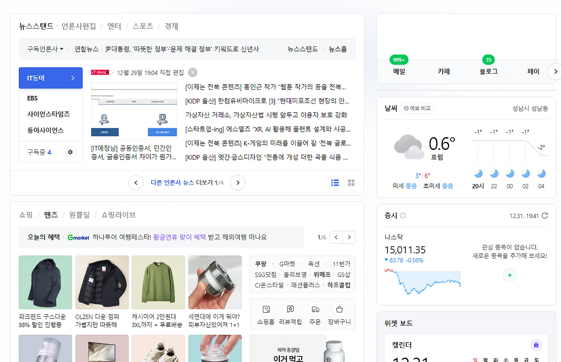Change location 성남시 성남동
The image size is (561, 362).
tap(530, 108)
